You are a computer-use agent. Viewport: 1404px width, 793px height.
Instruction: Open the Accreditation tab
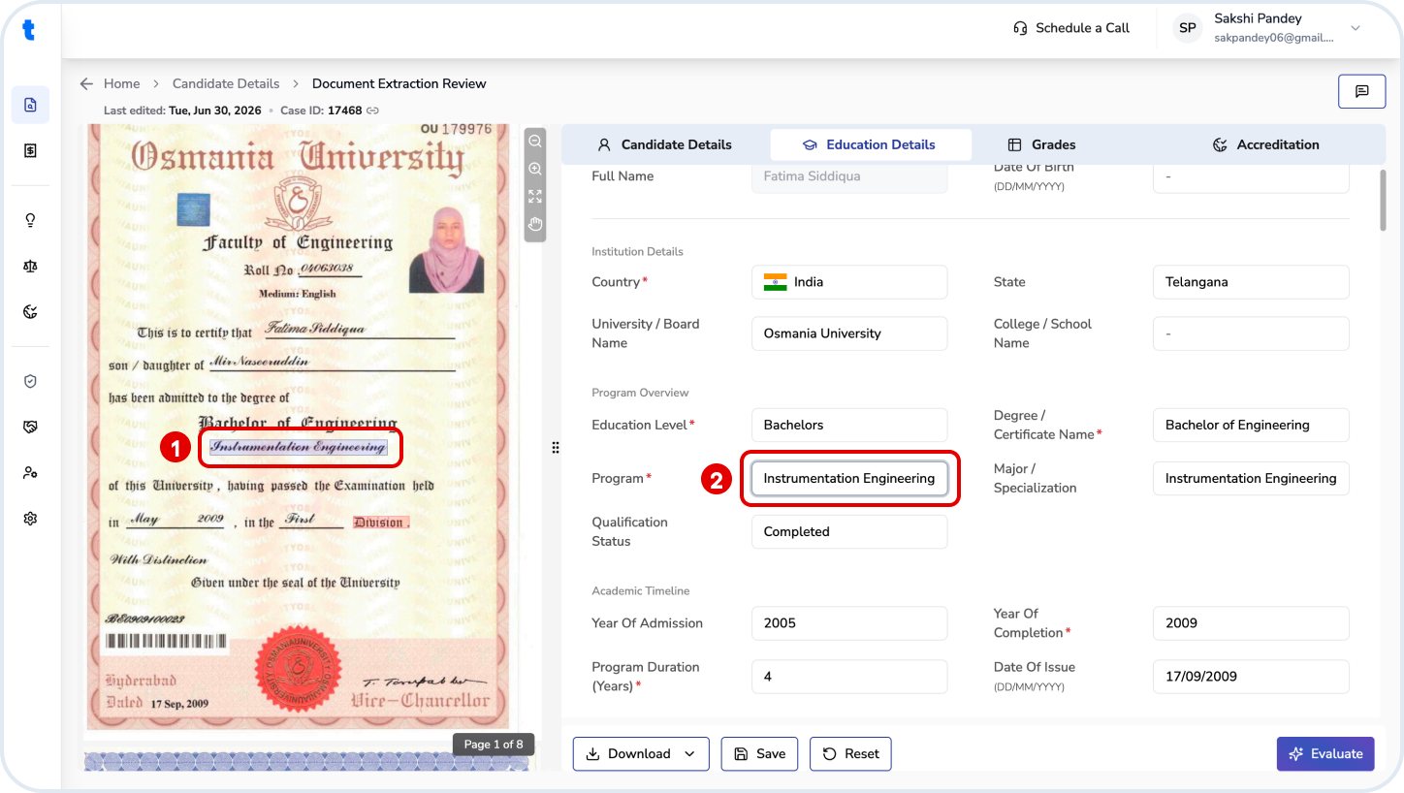pos(1266,144)
